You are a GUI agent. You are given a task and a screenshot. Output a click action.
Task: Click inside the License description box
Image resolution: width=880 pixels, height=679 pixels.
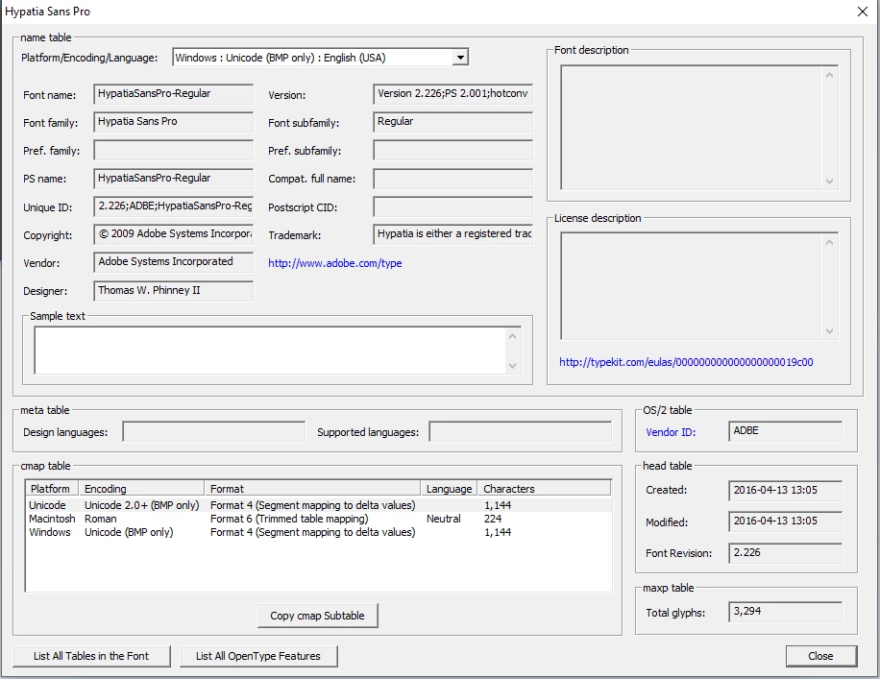pos(692,286)
